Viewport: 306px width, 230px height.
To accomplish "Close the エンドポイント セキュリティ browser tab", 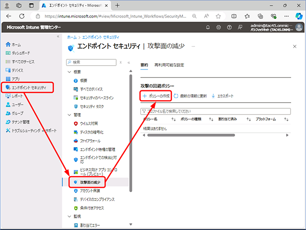I will pos(106,6).
